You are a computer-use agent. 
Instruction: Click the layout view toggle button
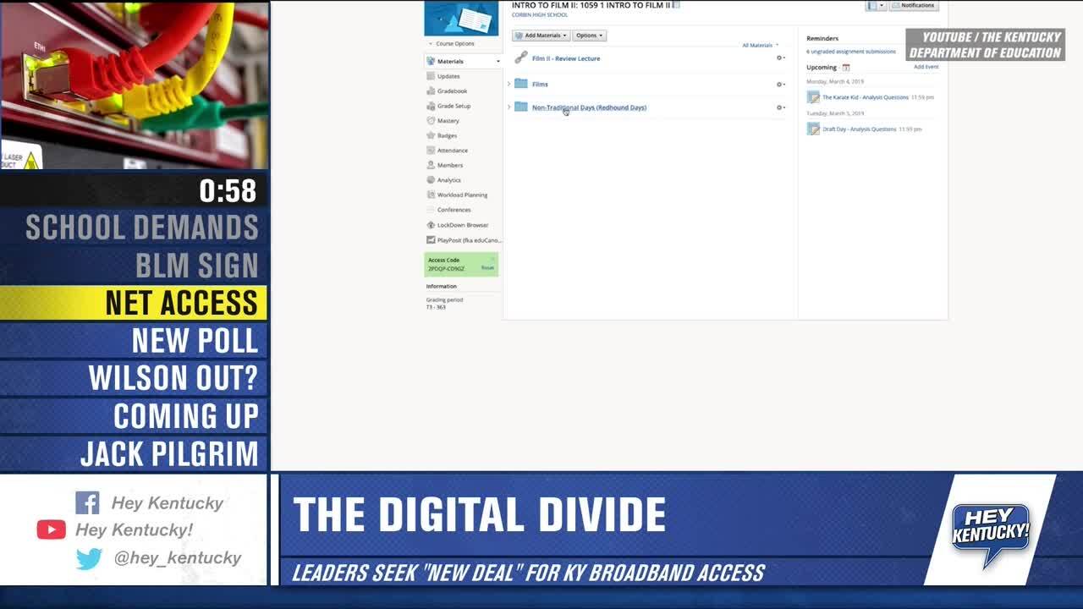pos(871,5)
